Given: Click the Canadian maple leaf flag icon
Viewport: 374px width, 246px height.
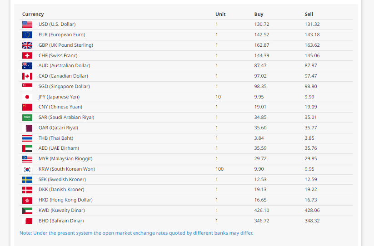Looking at the screenshot, I should [27, 76].
